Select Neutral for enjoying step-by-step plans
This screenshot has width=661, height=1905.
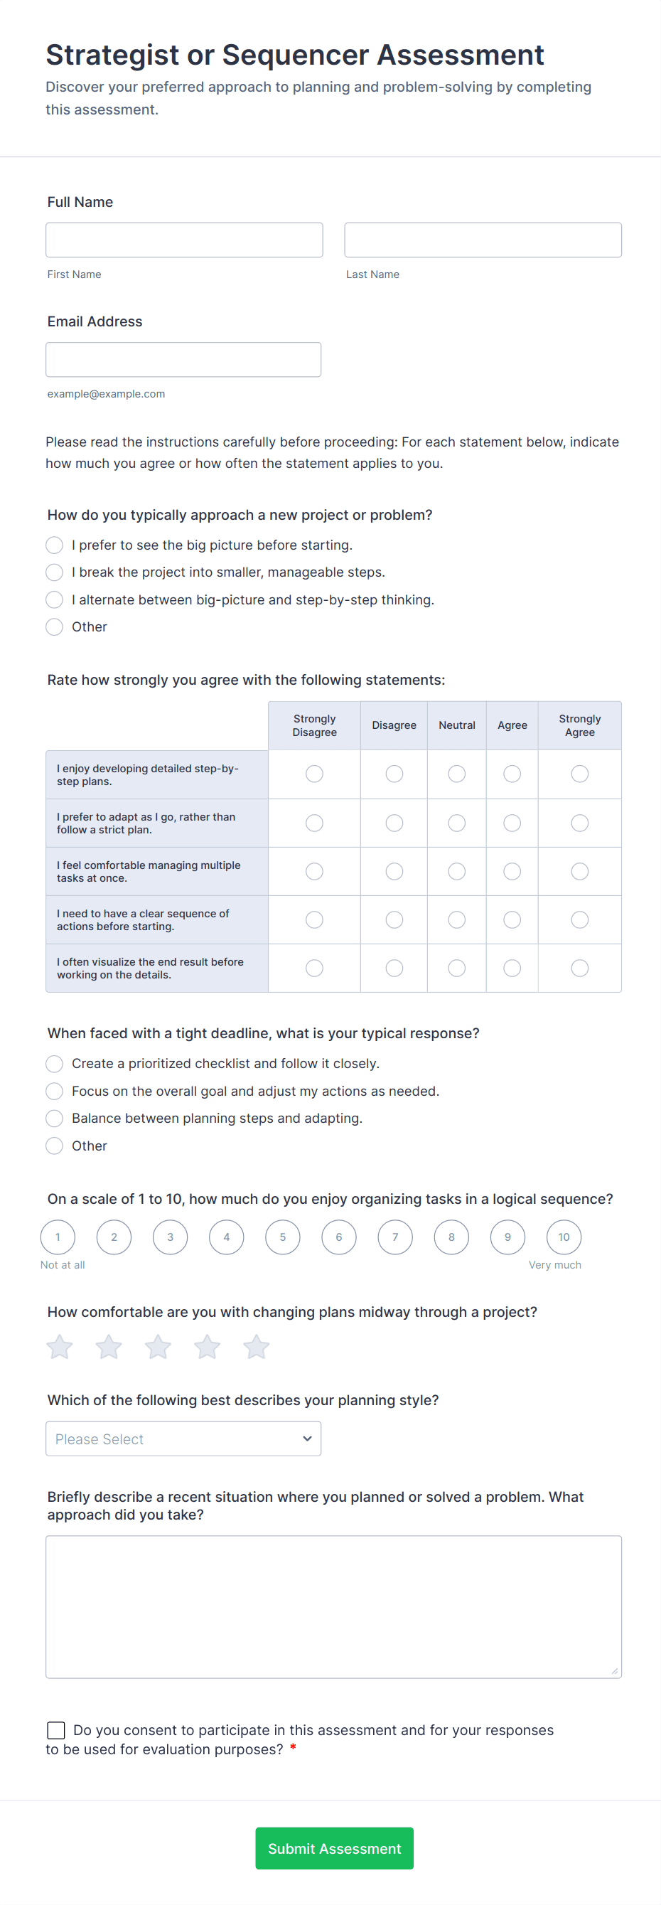(456, 774)
